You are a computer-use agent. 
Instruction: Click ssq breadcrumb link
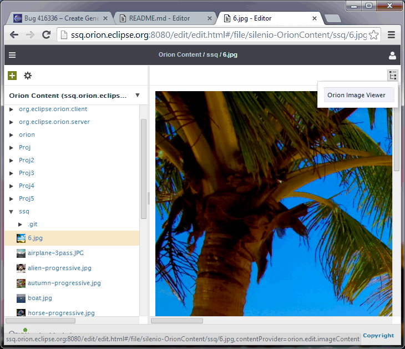212,54
